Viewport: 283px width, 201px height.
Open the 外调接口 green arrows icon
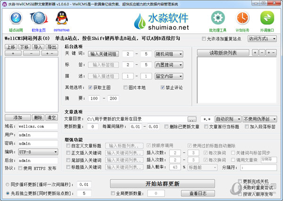[x=267, y=18]
